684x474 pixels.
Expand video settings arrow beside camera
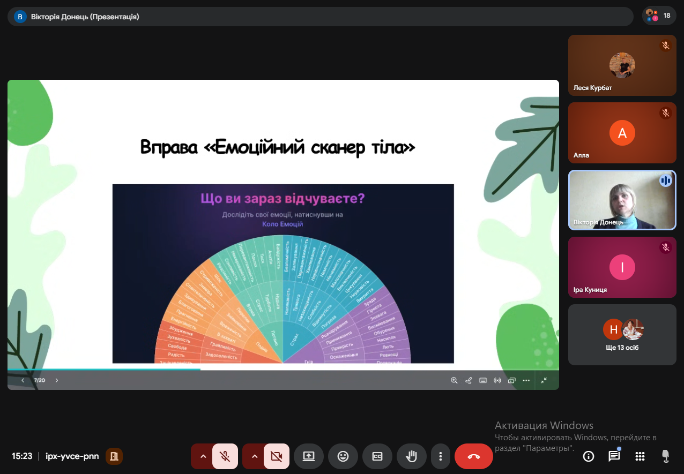click(254, 456)
